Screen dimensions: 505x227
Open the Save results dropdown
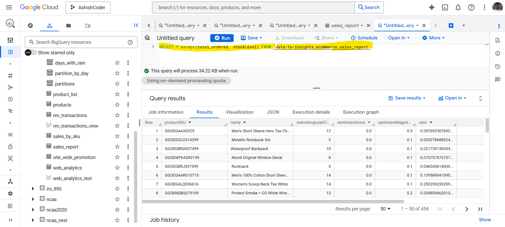407,98
